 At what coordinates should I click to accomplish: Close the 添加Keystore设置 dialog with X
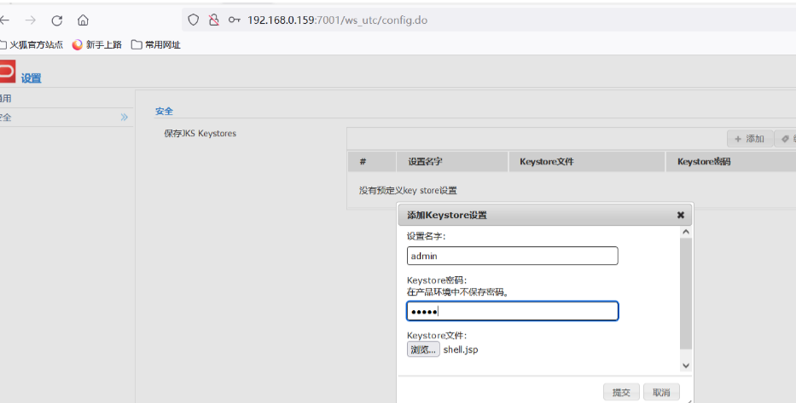pos(681,216)
